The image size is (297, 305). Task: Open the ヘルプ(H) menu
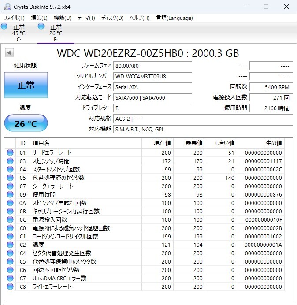coord(140,18)
